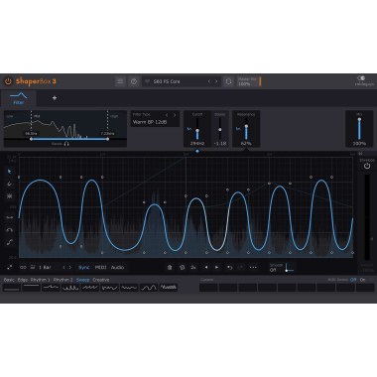
Task: Set MIDI Switch to On
Action: 363,280
